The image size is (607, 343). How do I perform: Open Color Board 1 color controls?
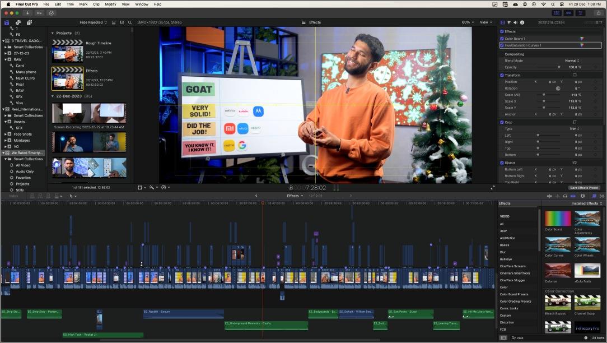(581, 39)
